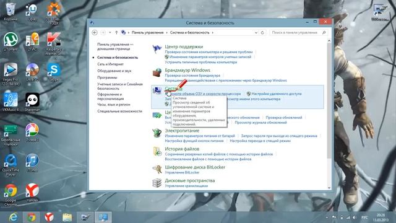Open Специальные возможности category
This screenshot has height=223, width=396.
119,111
